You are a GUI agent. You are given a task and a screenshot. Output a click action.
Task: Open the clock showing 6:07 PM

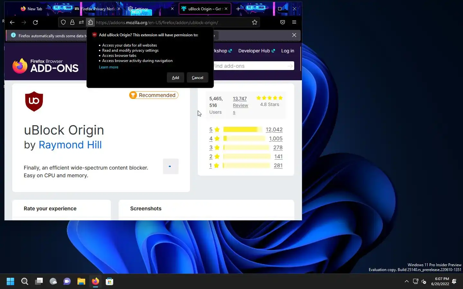pos(440,281)
